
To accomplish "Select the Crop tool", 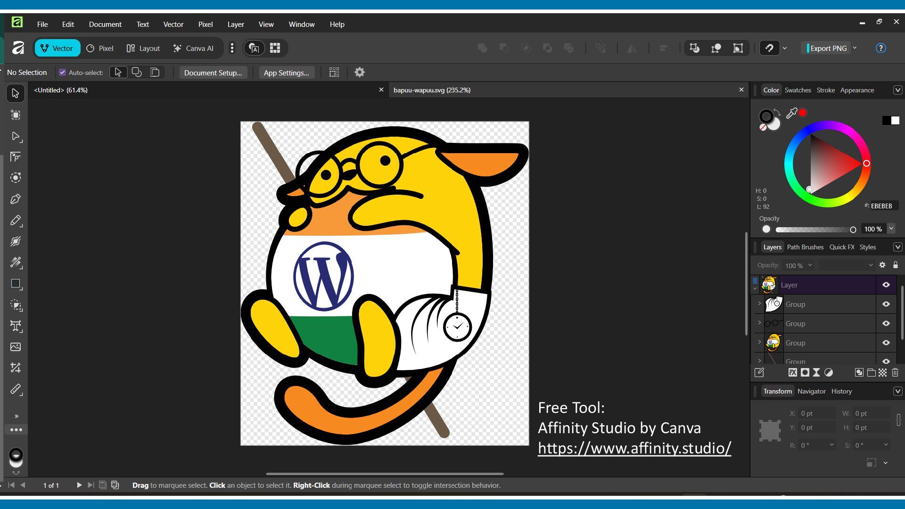I will coord(16,368).
